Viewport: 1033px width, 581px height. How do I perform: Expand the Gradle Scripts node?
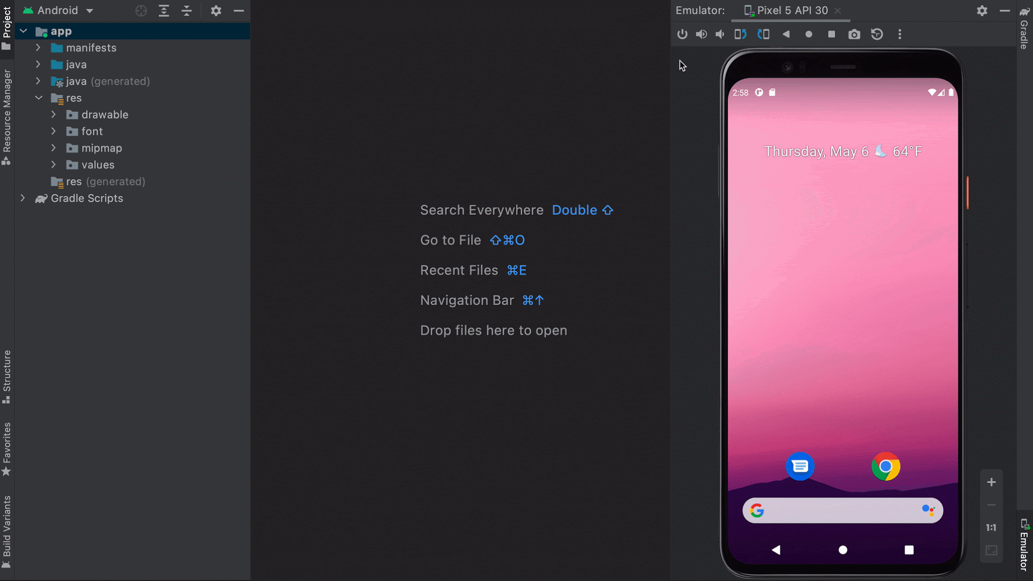tap(23, 198)
